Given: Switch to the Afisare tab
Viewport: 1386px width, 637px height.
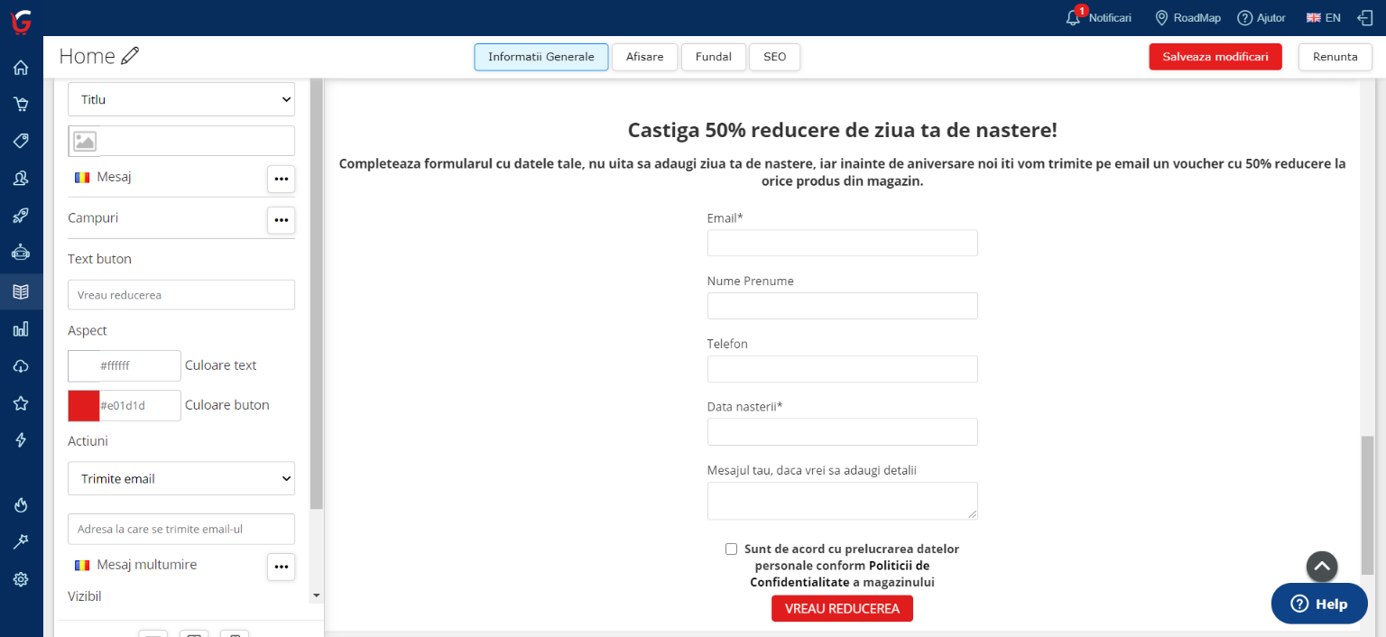Looking at the screenshot, I should click(644, 57).
